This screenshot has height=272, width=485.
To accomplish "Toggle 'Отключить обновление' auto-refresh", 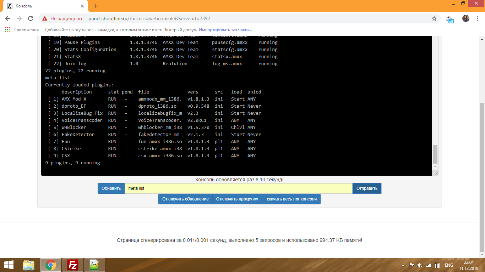I will pyautogui.click(x=185, y=199).
